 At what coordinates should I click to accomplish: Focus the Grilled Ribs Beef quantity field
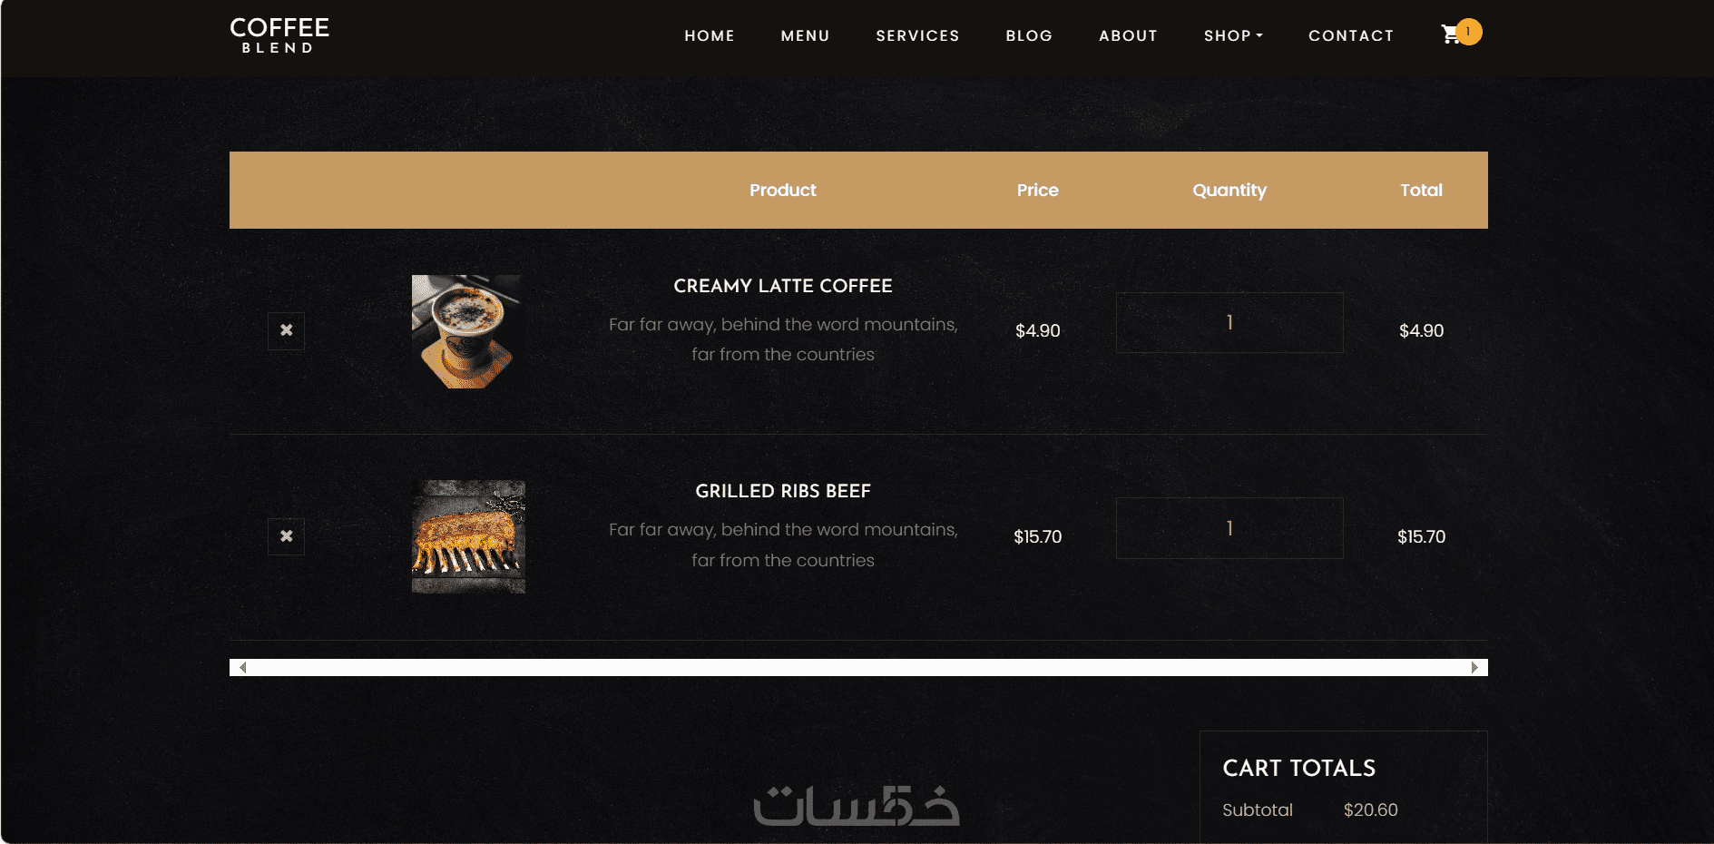(x=1229, y=528)
